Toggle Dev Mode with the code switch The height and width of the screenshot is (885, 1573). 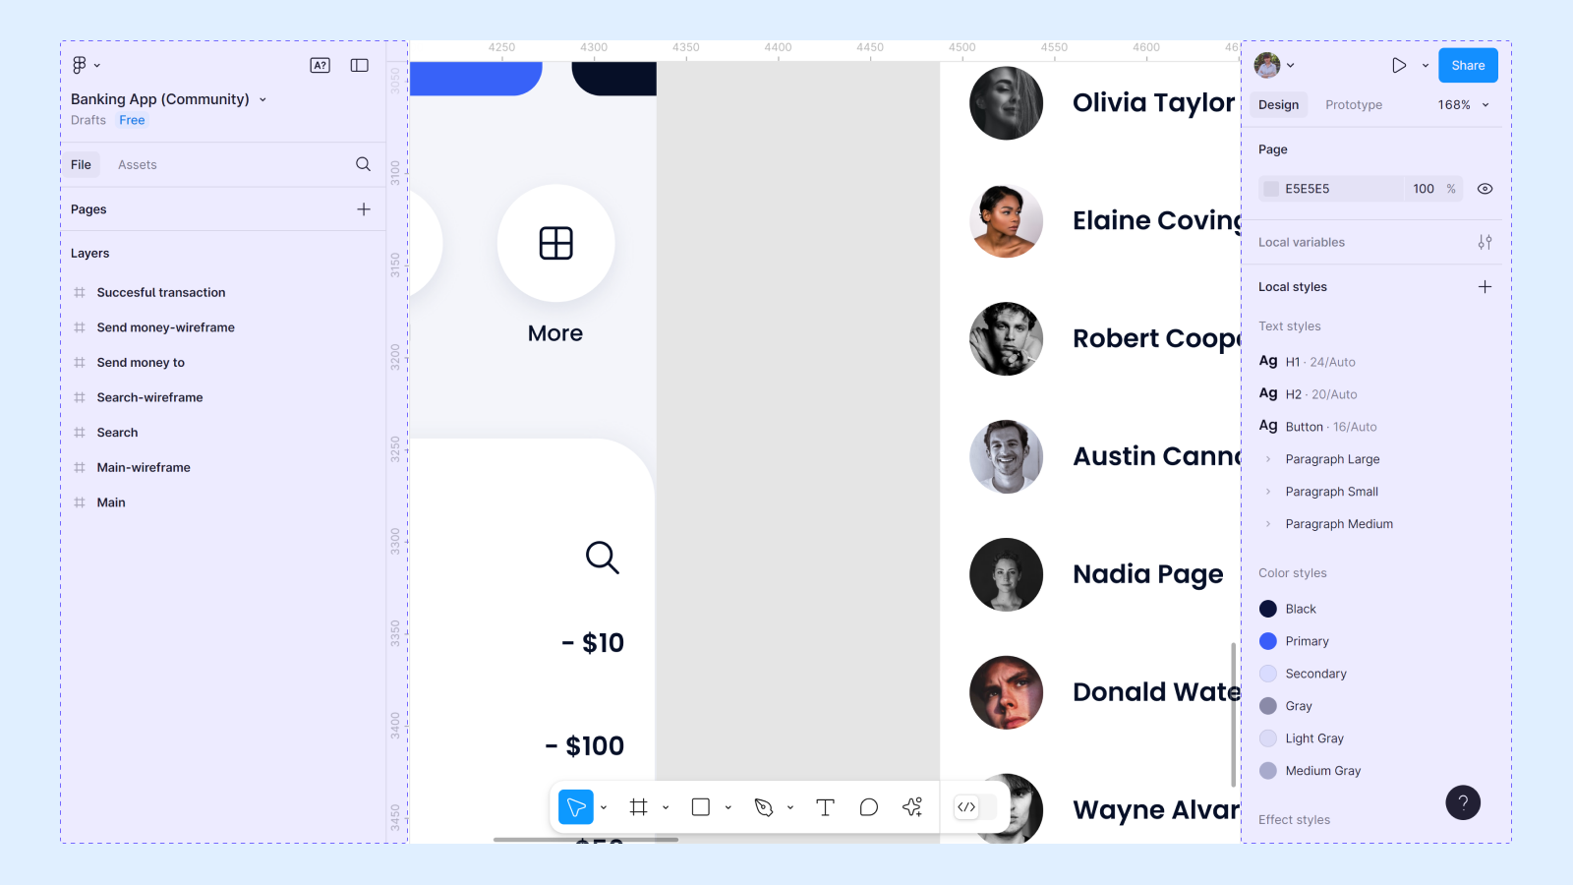[x=968, y=806]
